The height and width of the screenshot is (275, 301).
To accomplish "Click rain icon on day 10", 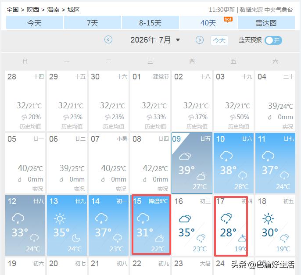I will (x=226, y=156).
